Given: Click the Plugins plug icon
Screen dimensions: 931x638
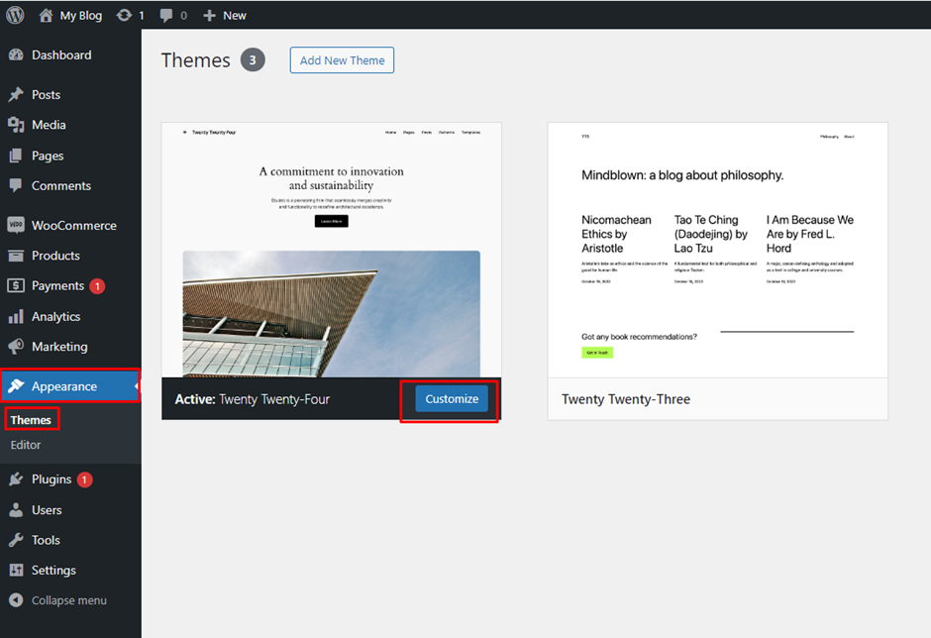Looking at the screenshot, I should tap(24, 478).
